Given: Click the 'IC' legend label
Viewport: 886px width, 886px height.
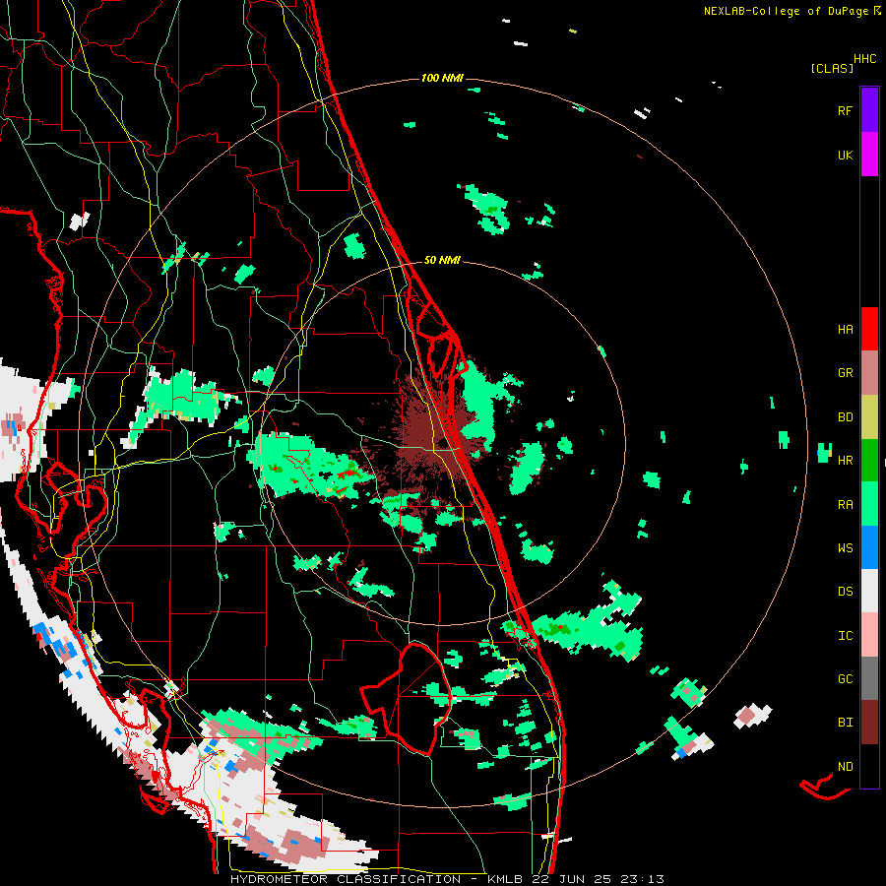Looking at the screenshot, I should [x=845, y=636].
